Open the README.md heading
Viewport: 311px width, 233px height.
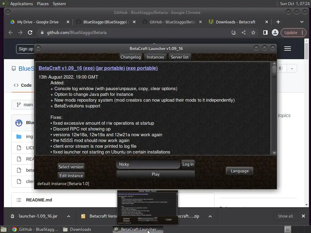tap(39, 200)
